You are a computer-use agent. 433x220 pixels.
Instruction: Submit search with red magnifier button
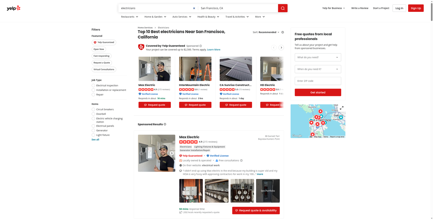283,8
